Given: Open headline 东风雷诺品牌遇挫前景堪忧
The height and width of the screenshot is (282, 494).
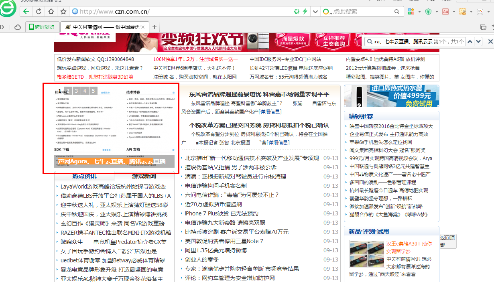Looking at the screenshot, I should click(x=259, y=94).
